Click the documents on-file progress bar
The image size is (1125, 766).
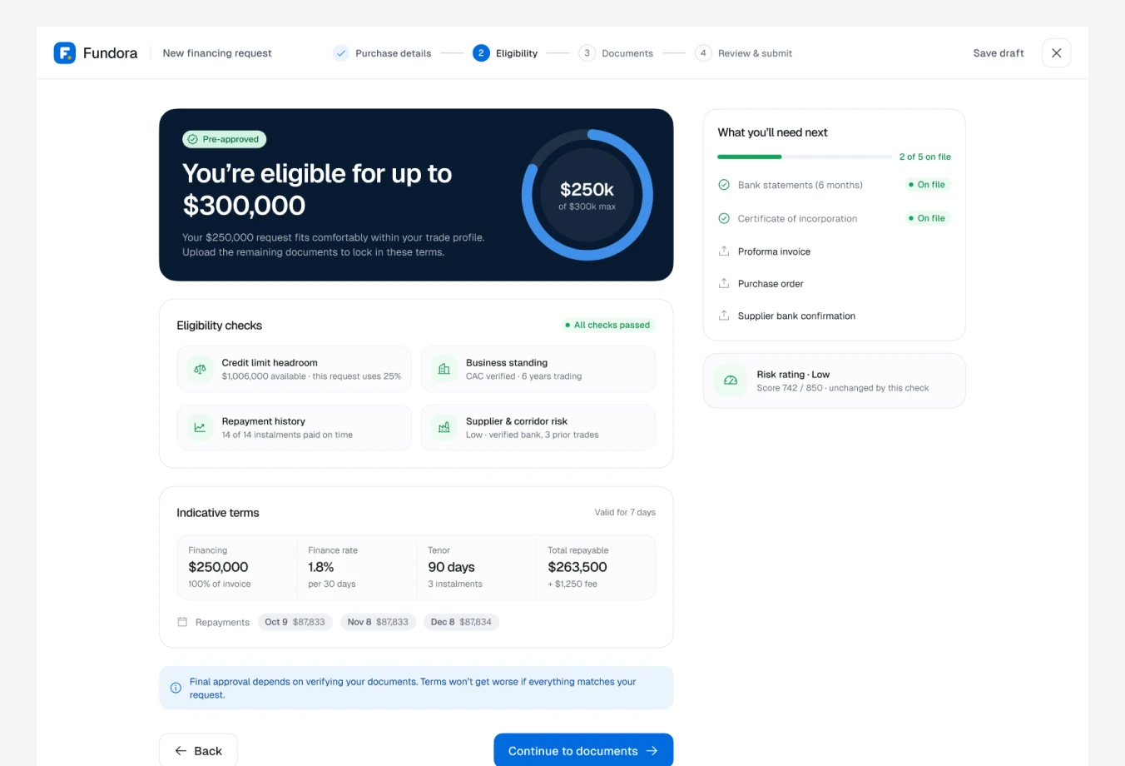point(805,157)
